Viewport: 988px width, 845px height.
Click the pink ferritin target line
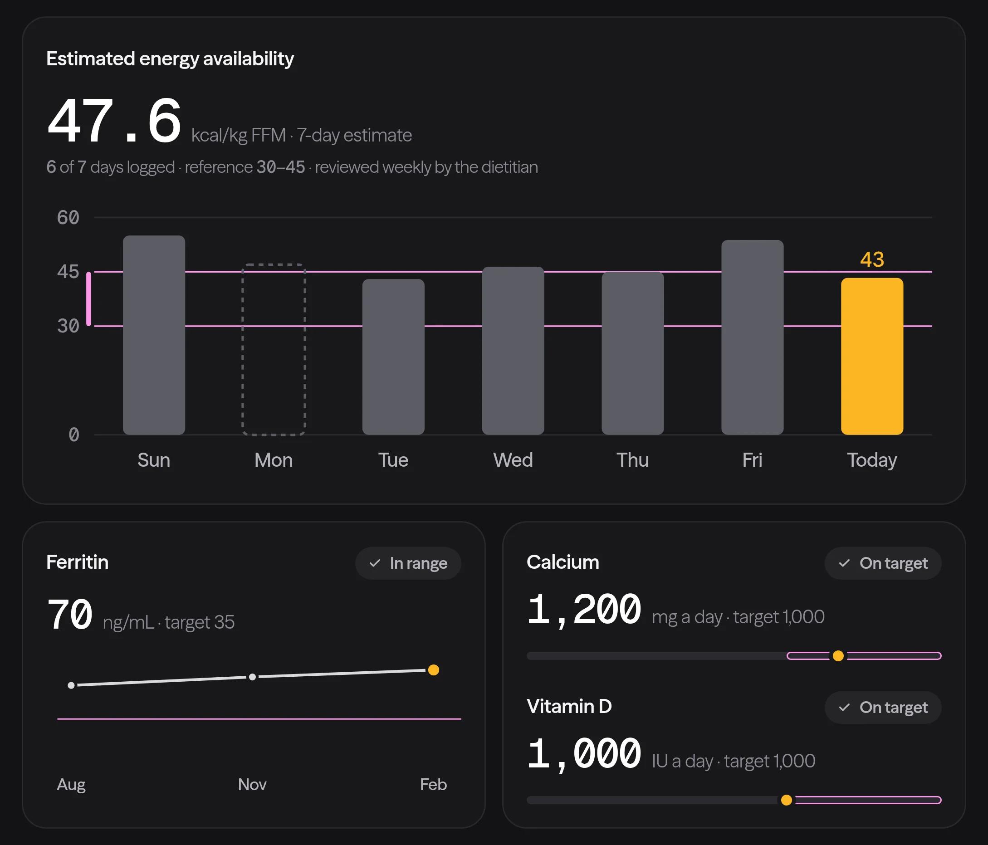pyautogui.click(x=259, y=718)
